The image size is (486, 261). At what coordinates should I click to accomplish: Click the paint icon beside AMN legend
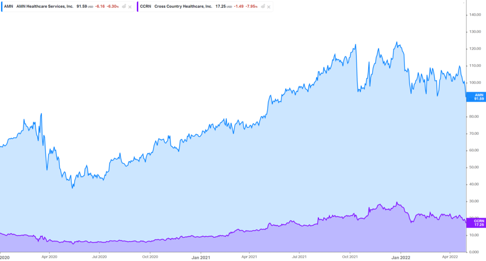click(124, 6)
